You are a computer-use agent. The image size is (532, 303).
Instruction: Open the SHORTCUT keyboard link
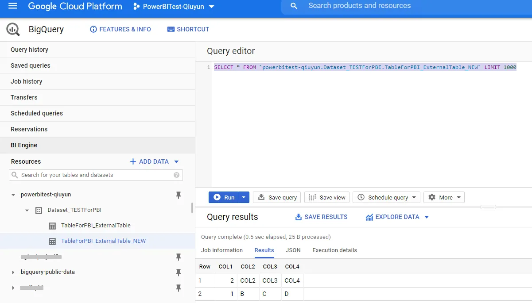(188, 29)
